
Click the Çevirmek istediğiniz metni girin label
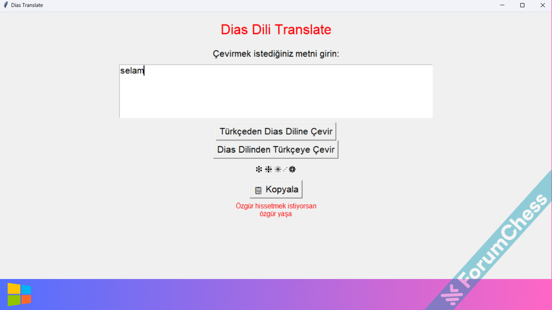[x=276, y=54]
